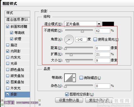
Task: Click the 设置为默认值 button
Action: point(69,100)
